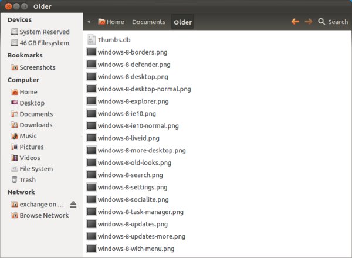Close the Older window
Viewport: 352px width, 258px height.
pos(9,6)
